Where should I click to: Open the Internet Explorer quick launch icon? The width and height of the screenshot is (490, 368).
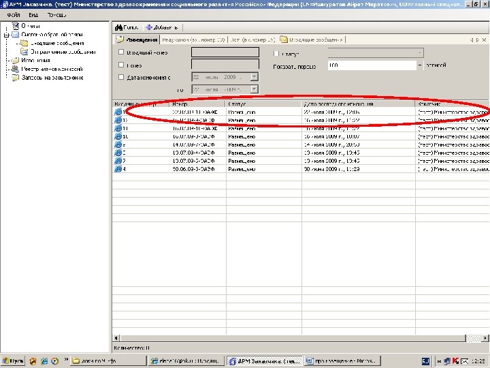pos(44,361)
